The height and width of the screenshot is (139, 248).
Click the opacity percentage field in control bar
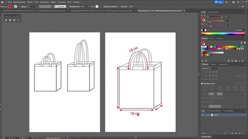(84, 7)
